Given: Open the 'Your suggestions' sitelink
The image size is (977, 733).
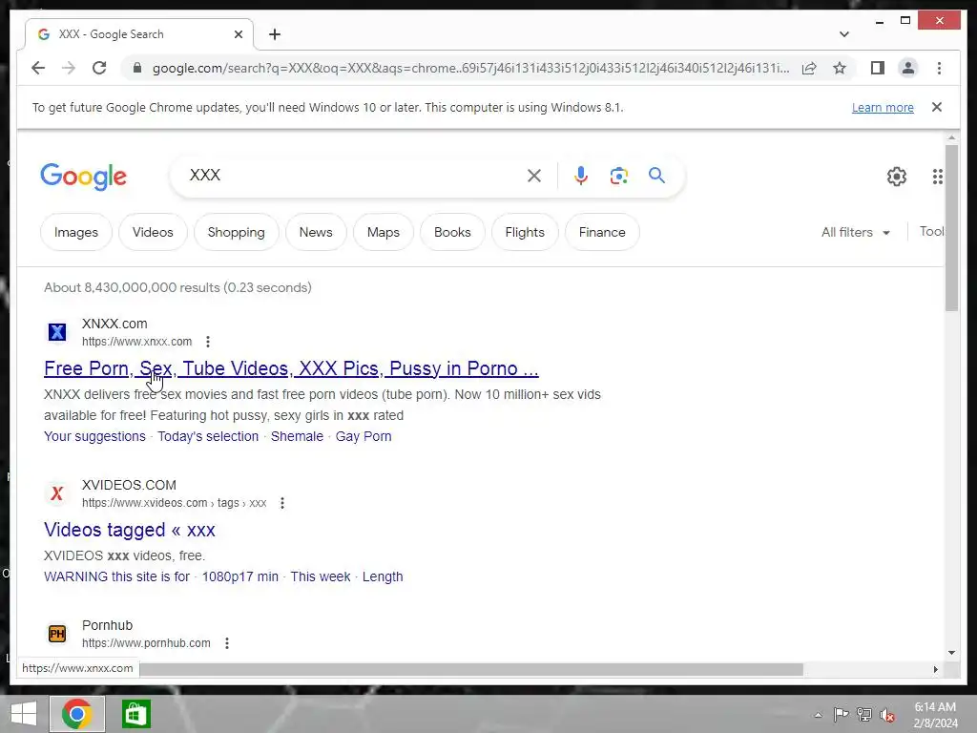Looking at the screenshot, I should [94, 436].
